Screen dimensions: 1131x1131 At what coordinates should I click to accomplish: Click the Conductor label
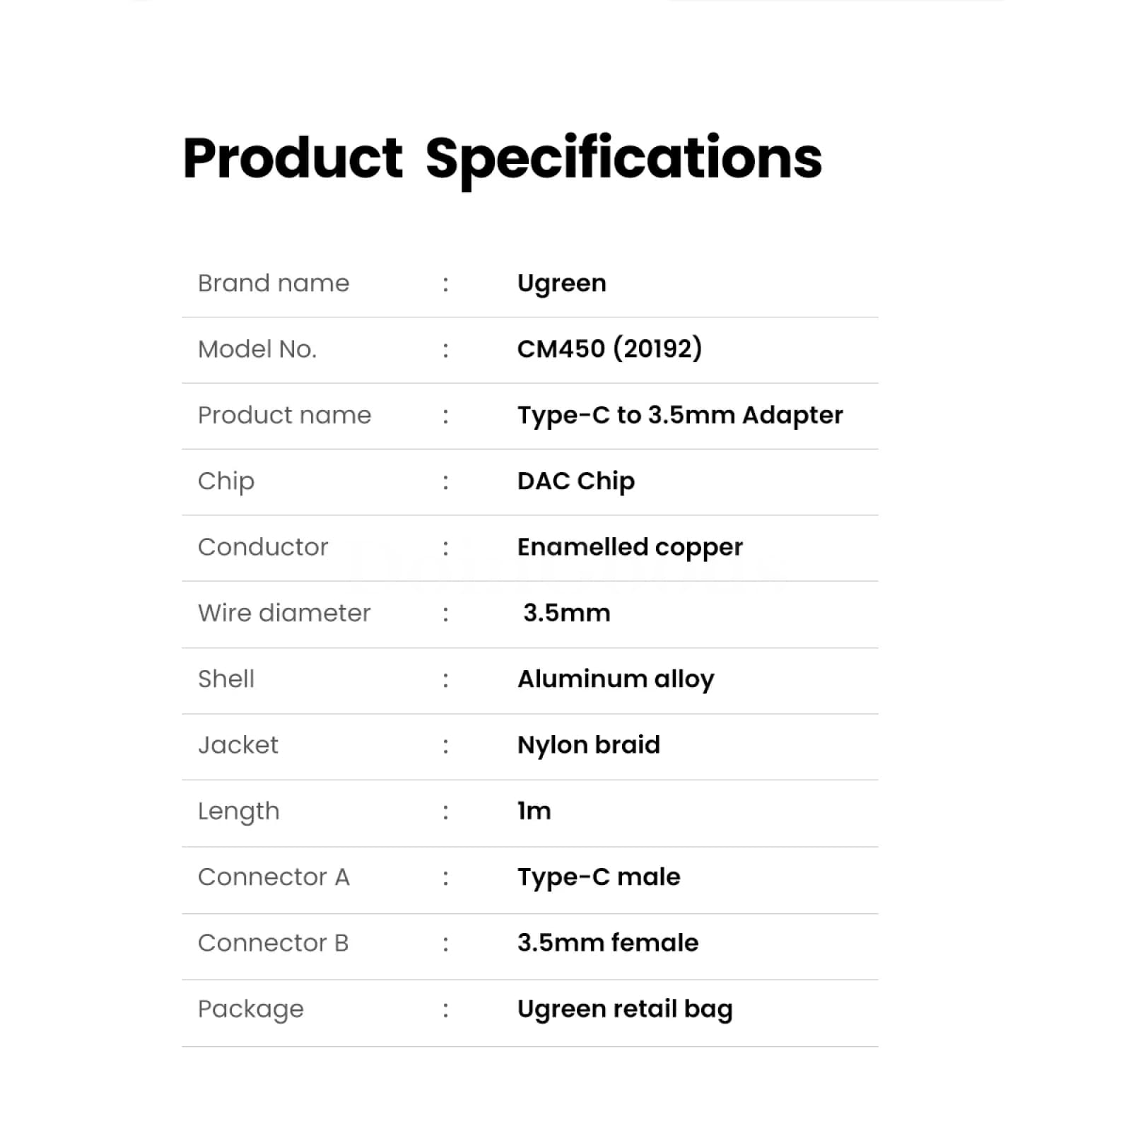(263, 547)
